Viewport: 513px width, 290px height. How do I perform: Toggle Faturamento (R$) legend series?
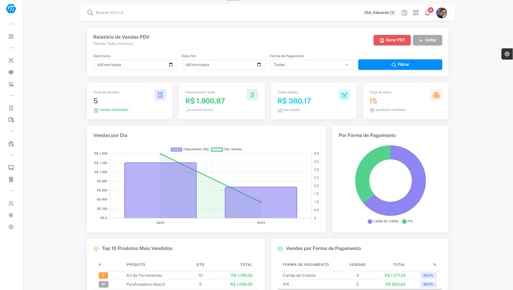pos(190,149)
